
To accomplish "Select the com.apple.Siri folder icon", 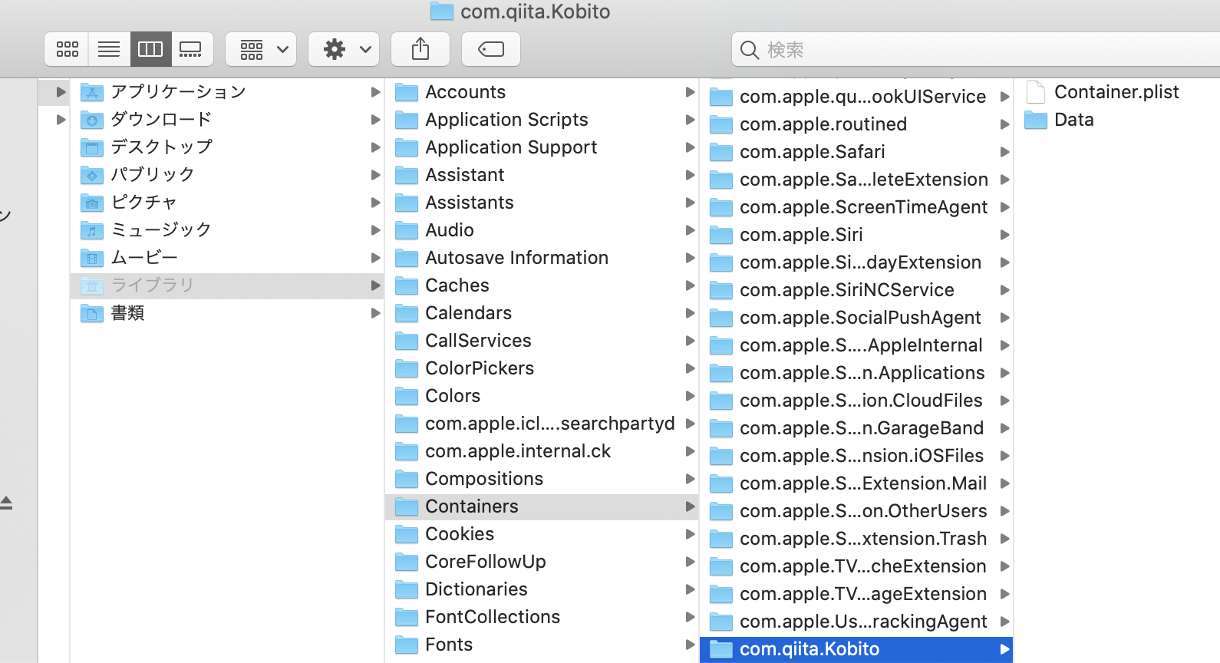I will (721, 235).
